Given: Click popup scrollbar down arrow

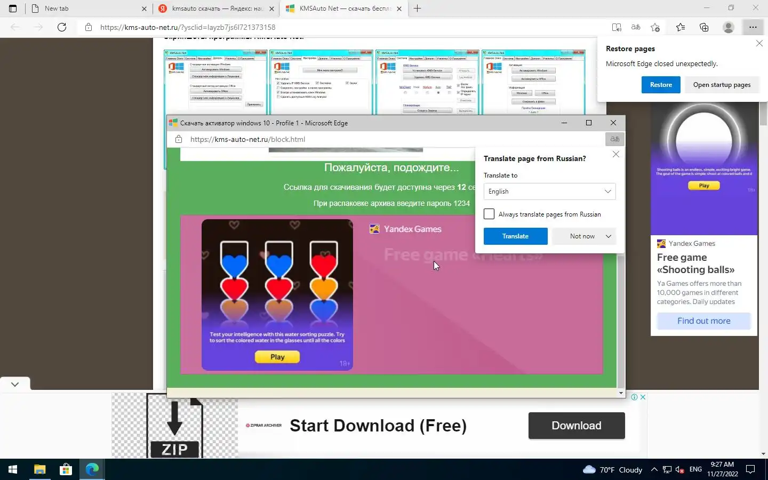Looking at the screenshot, I should click(621, 393).
